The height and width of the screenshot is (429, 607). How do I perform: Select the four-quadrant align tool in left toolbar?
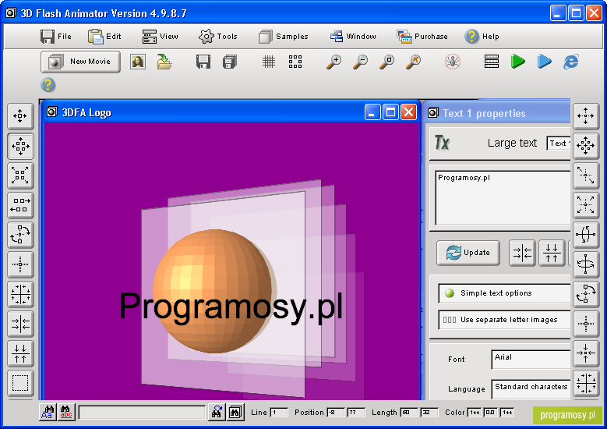pyautogui.click(x=20, y=294)
